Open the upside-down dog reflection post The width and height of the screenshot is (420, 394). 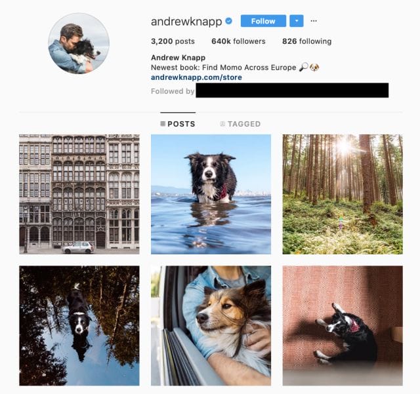[x=79, y=326]
